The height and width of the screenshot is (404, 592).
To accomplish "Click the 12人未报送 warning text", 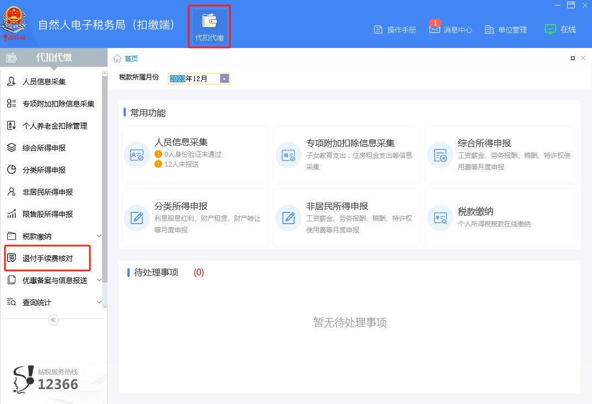I will point(182,164).
